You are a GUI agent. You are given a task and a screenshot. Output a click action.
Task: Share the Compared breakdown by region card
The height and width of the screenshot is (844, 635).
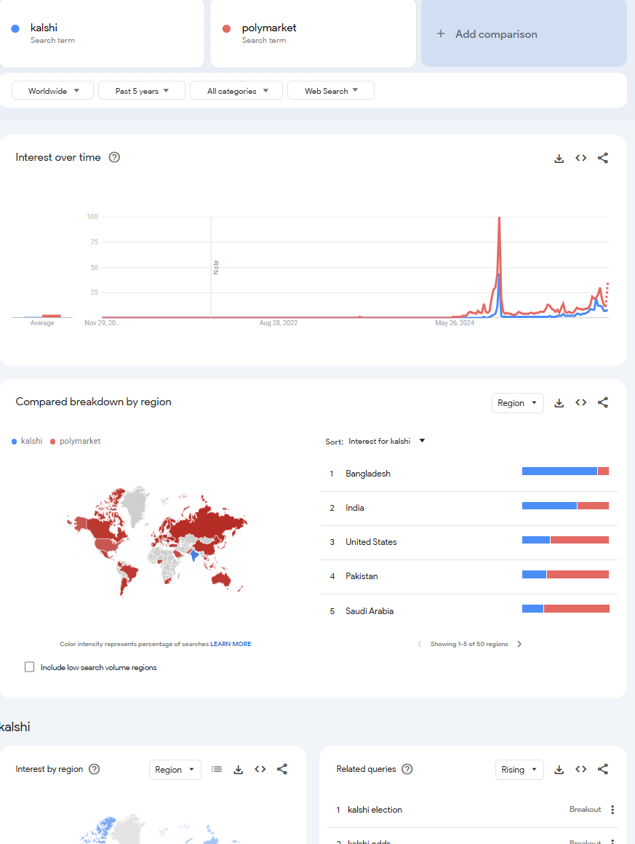(602, 402)
